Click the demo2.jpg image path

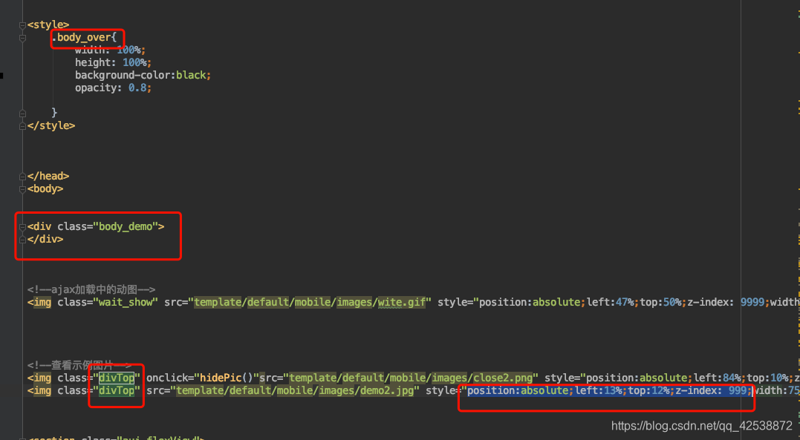click(x=295, y=390)
